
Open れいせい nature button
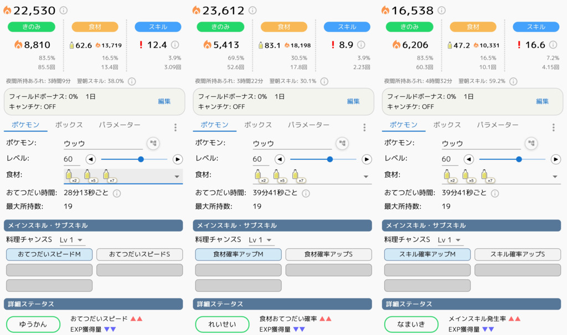coord(222,324)
